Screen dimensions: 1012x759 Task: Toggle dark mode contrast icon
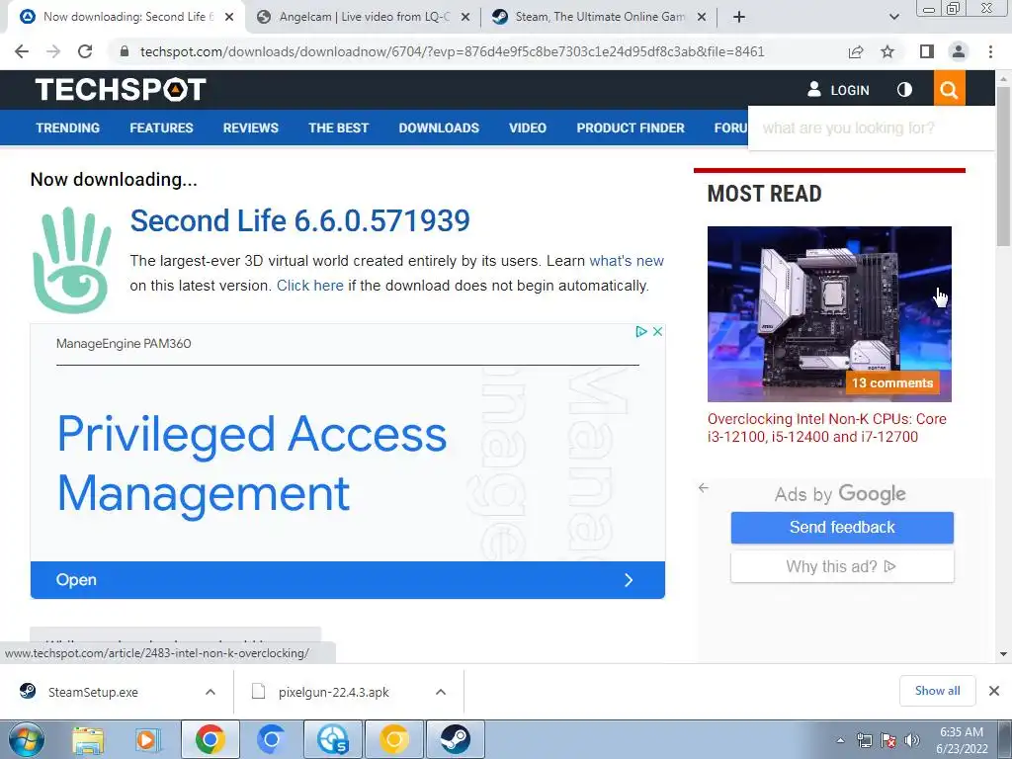point(904,89)
